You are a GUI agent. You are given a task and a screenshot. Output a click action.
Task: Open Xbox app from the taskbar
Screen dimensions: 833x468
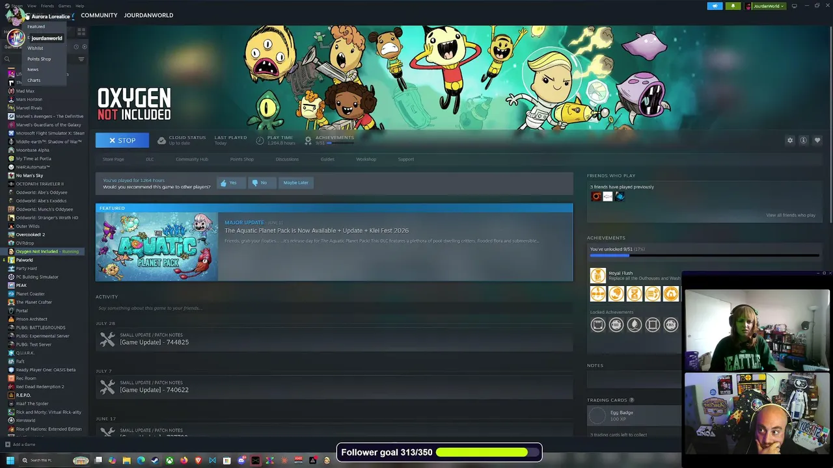pos(169,460)
